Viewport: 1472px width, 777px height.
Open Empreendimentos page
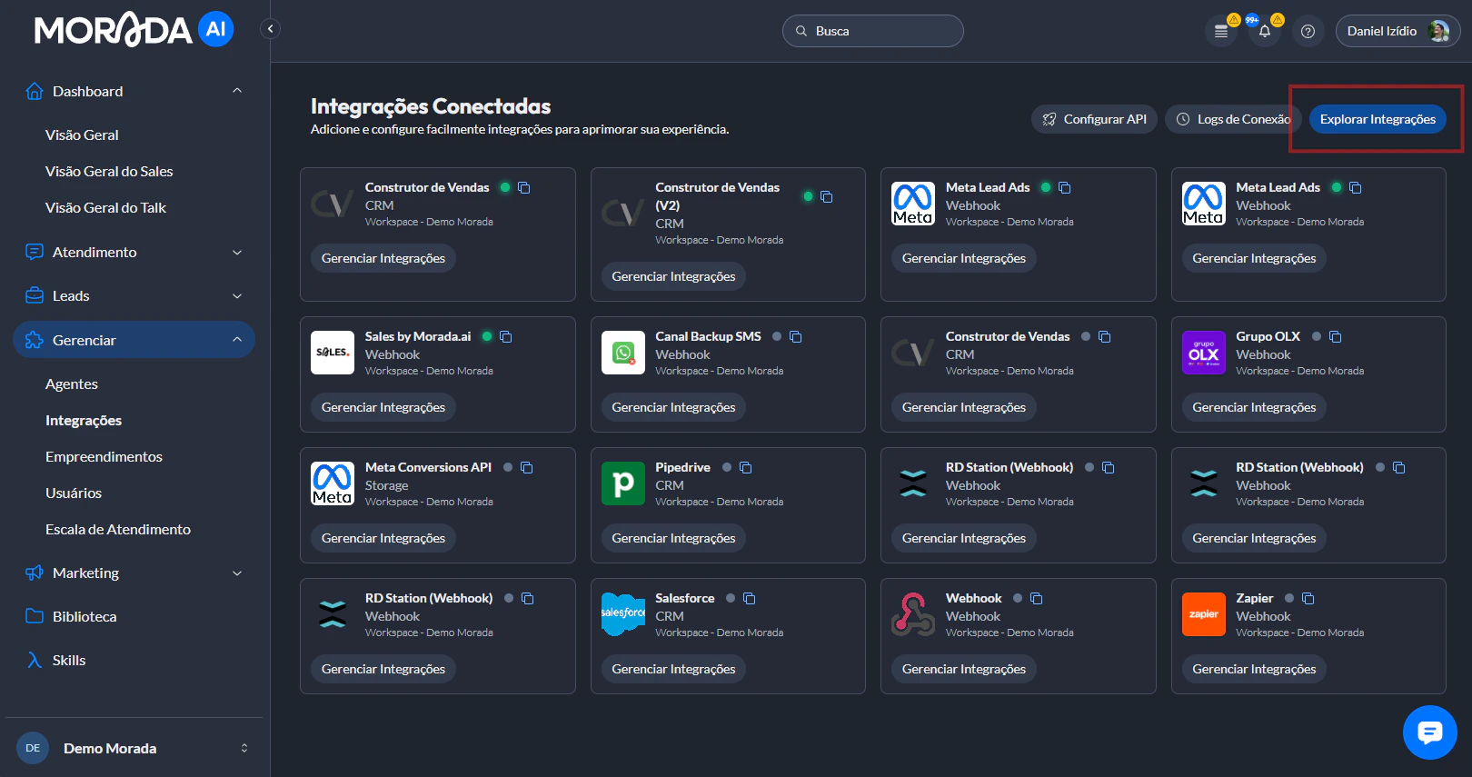pos(104,456)
